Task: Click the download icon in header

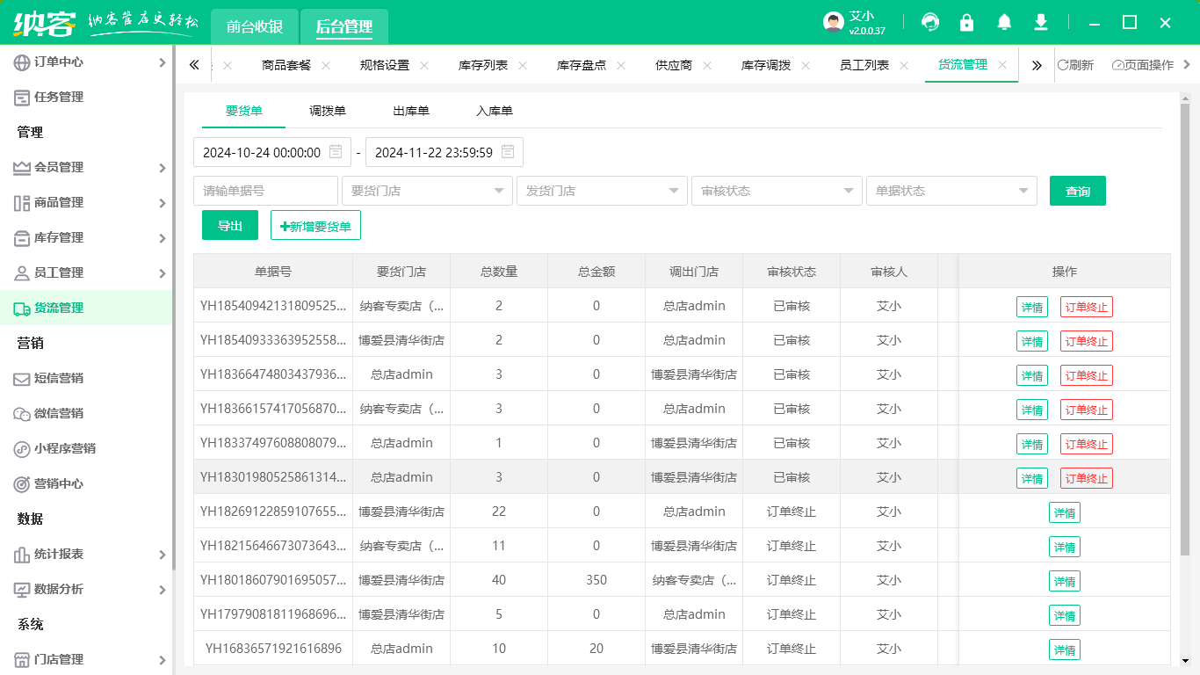Action: pos(1041,23)
